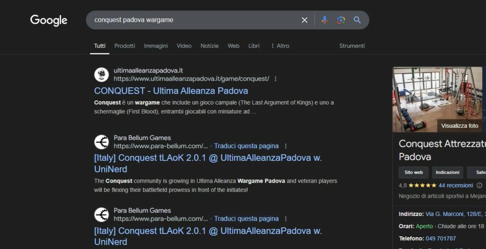
Task: Open first Conquest tLAoK 2.0.1 UniNerd result
Action: point(208,163)
